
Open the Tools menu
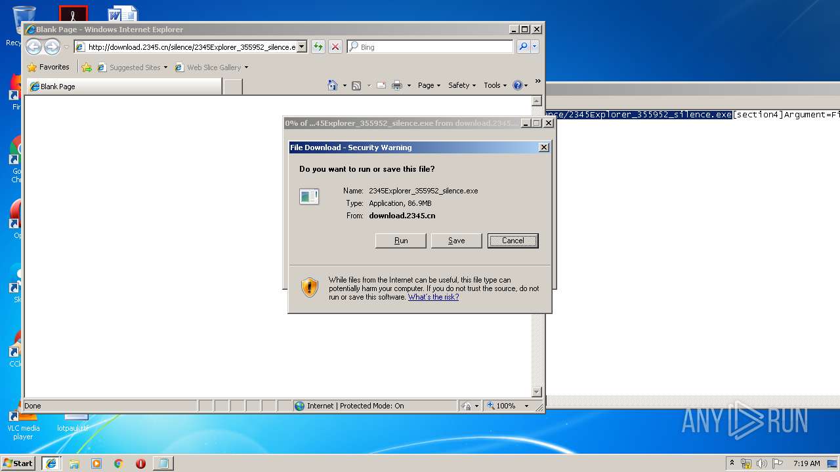[495, 85]
